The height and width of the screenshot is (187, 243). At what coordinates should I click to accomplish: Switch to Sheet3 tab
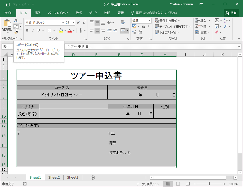tap(73, 178)
